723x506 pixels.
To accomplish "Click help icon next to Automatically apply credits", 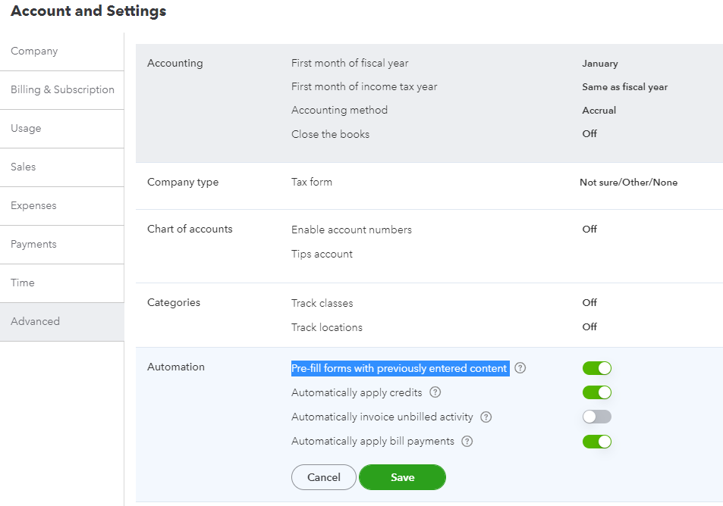I will (435, 392).
